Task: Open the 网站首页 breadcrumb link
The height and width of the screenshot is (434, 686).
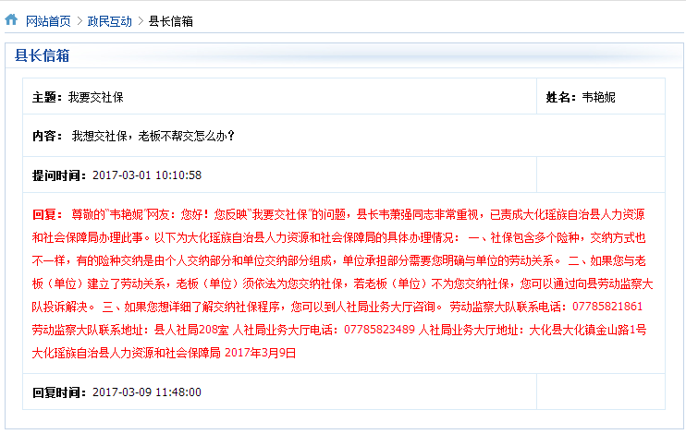Action: coord(47,20)
